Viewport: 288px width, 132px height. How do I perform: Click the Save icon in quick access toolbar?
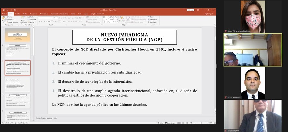[x=4, y=10]
